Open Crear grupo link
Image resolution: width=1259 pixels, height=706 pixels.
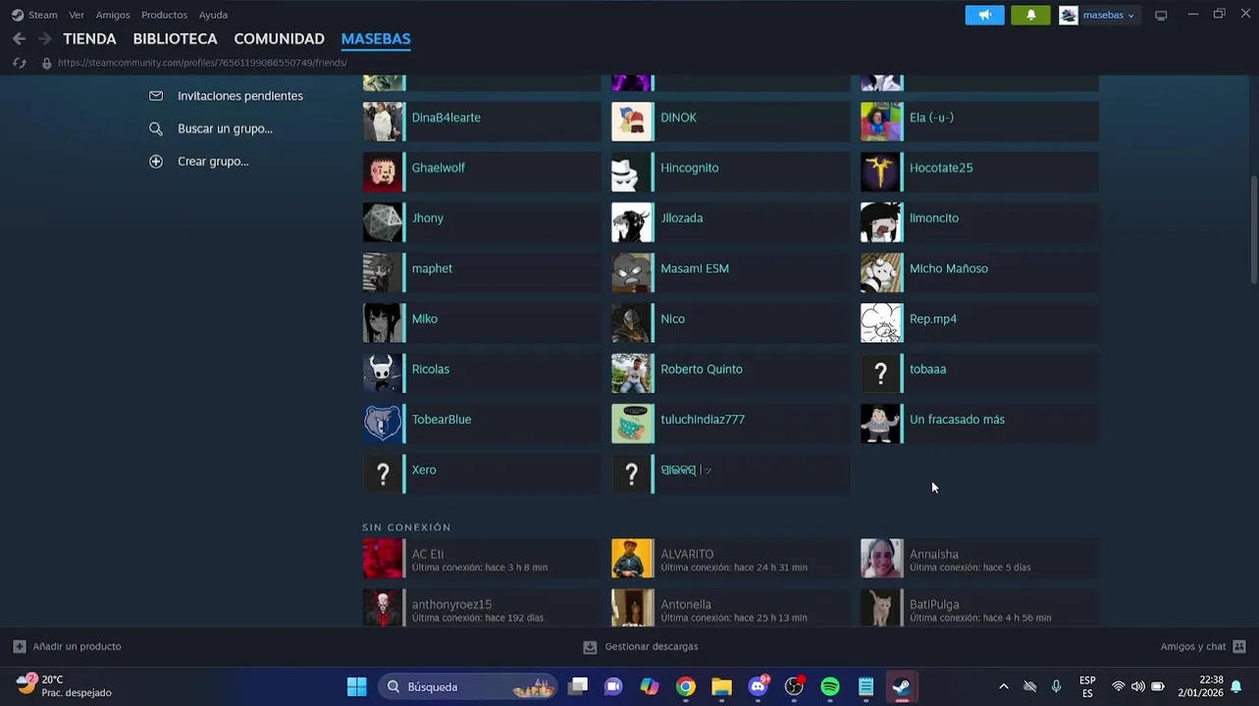[213, 161]
